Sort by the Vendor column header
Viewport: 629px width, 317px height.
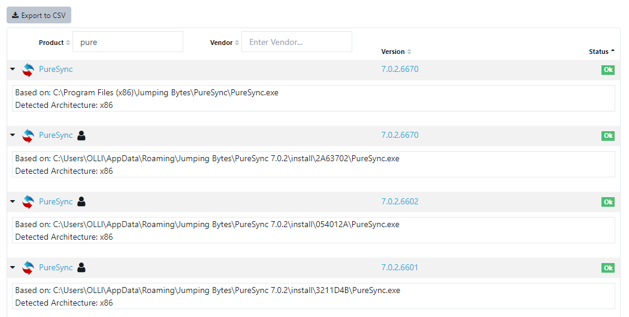point(224,43)
